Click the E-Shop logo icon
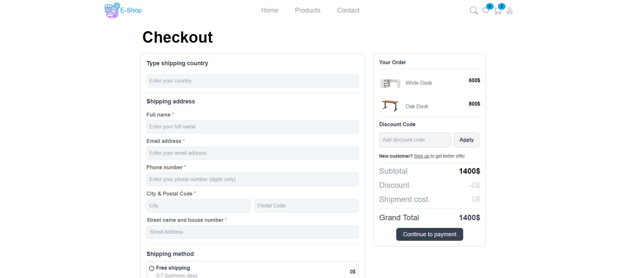 click(112, 10)
